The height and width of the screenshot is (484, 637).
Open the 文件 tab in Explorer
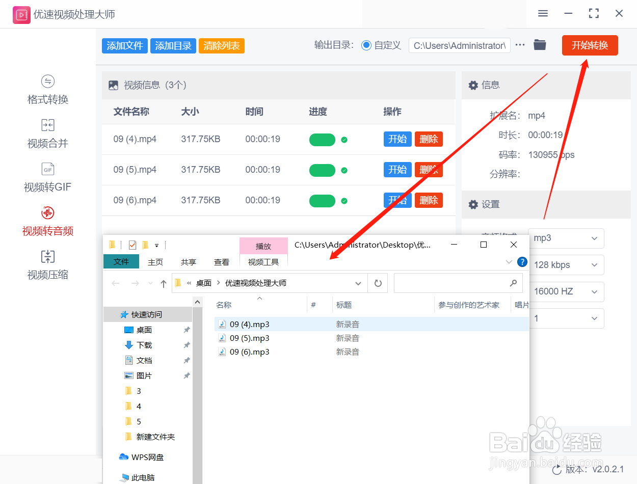(x=121, y=261)
